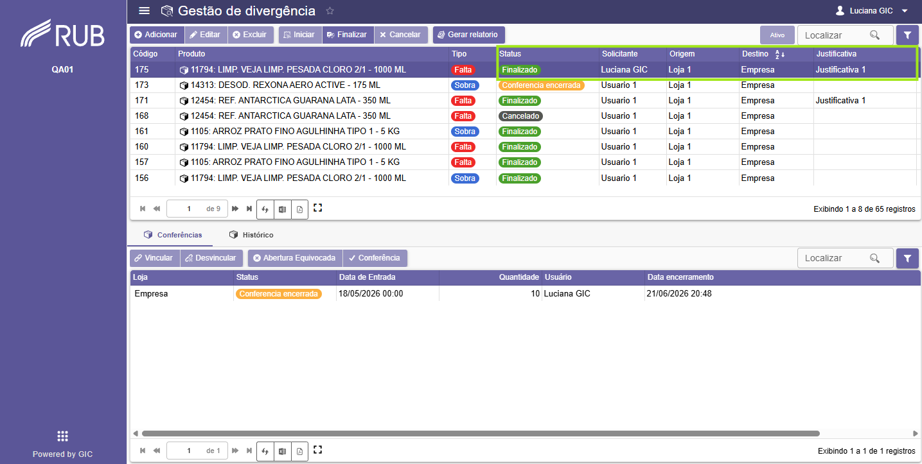
Task: Click the Abertura Equivocada button
Action: (295, 258)
